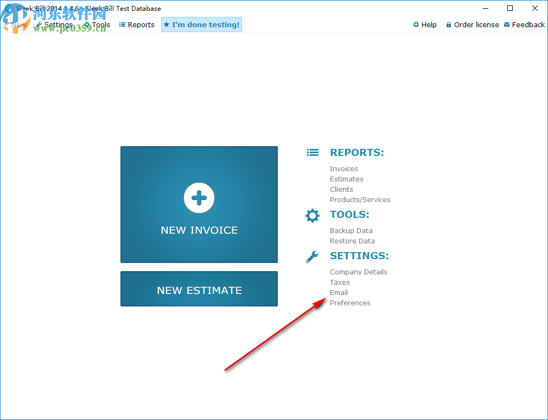This screenshot has height=420, width=548.
Task: Open the Products/Services report link
Action: coord(360,199)
